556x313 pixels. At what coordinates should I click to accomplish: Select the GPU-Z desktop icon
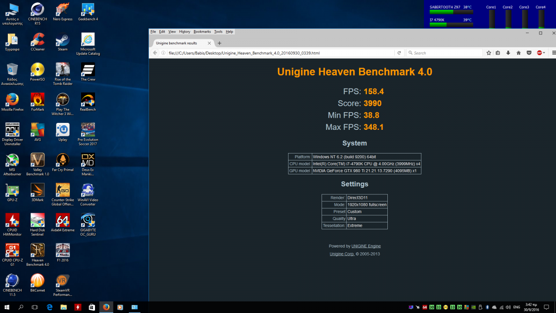[x=12, y=192]
